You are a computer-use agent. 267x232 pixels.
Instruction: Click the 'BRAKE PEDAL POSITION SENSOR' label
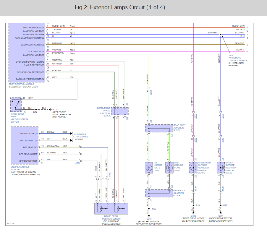[111, 218]
